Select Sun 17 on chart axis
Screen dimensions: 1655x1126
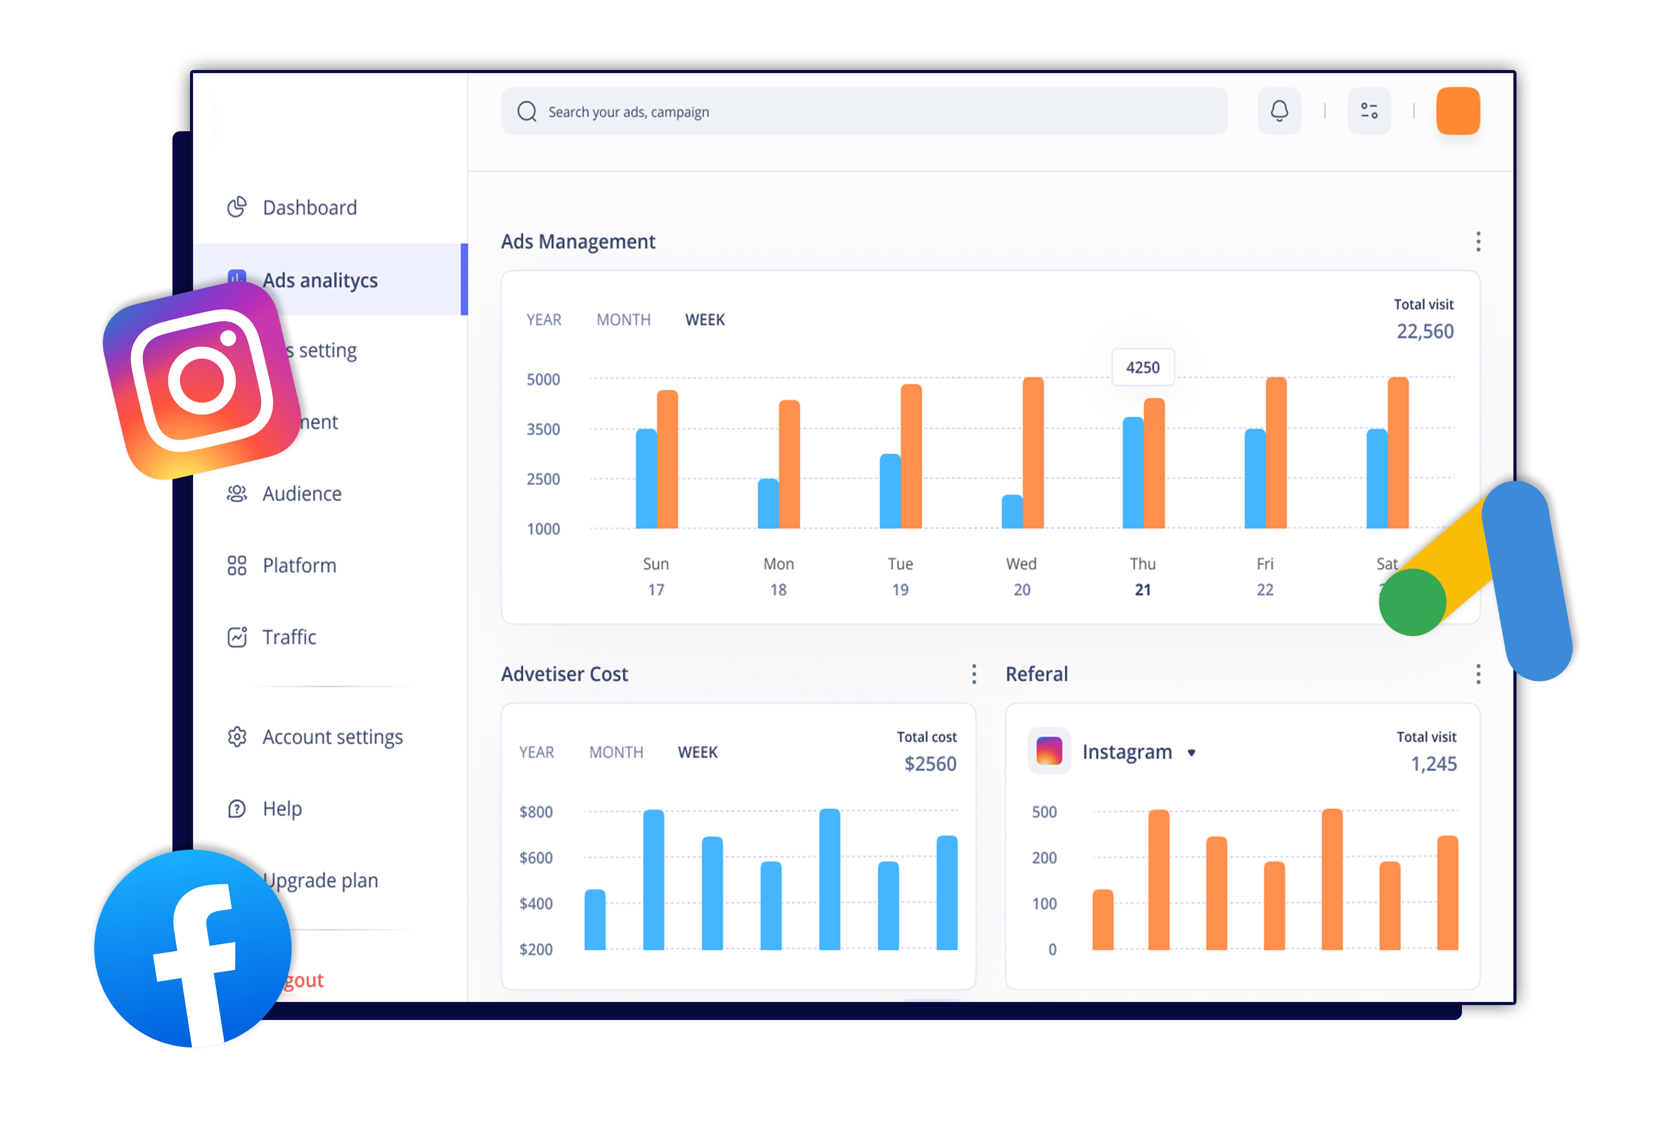(656, 576)
